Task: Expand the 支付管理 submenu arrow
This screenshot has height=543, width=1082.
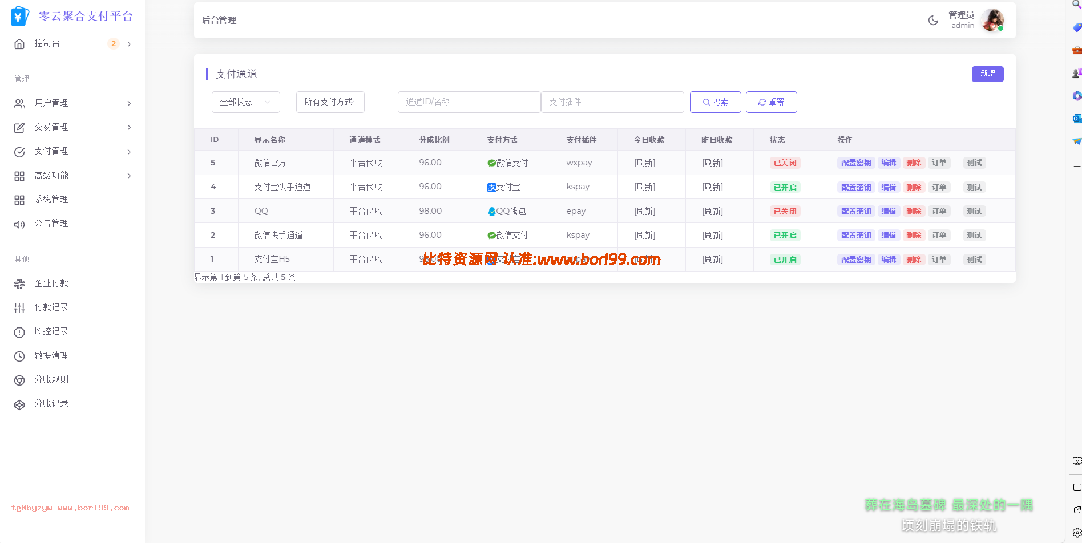Action: pos(129,152)
